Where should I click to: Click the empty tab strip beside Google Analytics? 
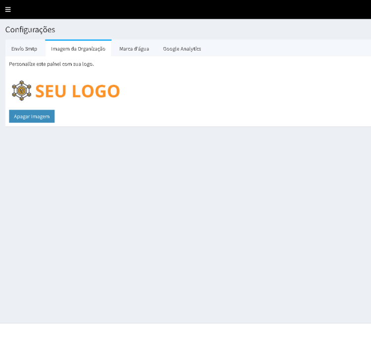pyautogui.click(x=287, y=49)
